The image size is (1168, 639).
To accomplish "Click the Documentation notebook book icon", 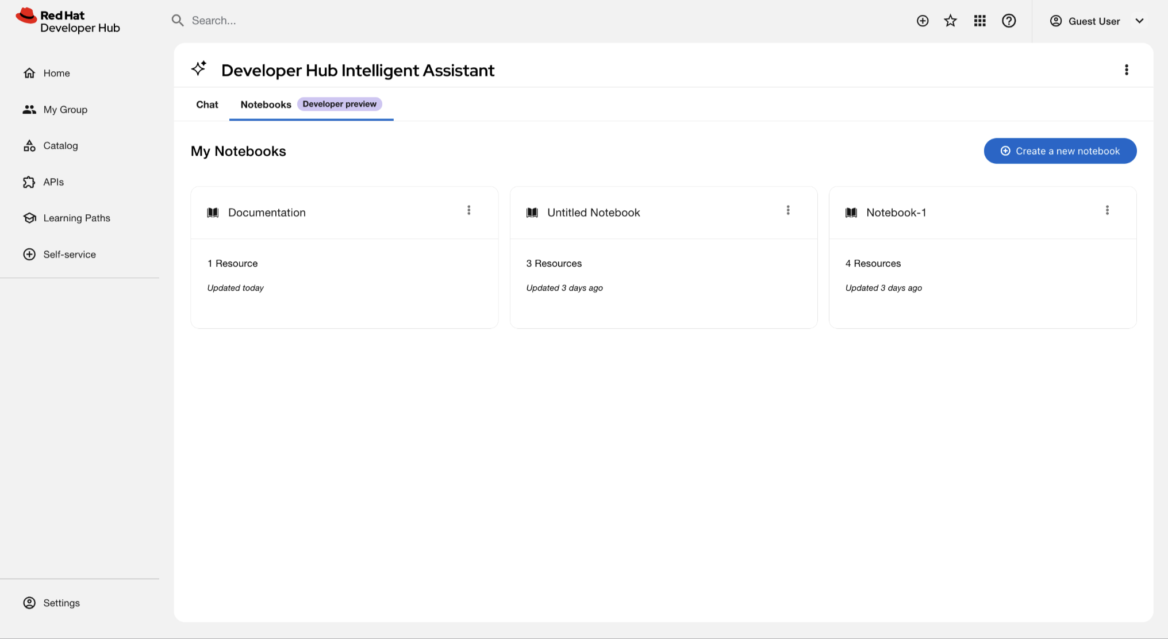I will coord(213,213).
